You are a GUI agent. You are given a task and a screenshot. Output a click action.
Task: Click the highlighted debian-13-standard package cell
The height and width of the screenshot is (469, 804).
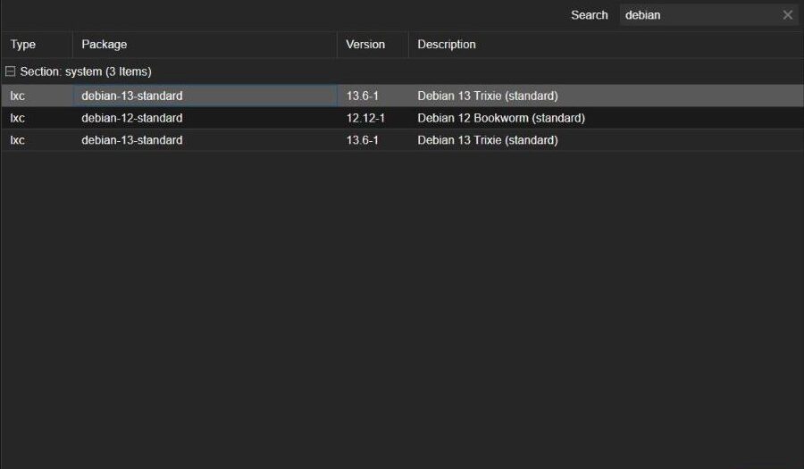[205, 96]
